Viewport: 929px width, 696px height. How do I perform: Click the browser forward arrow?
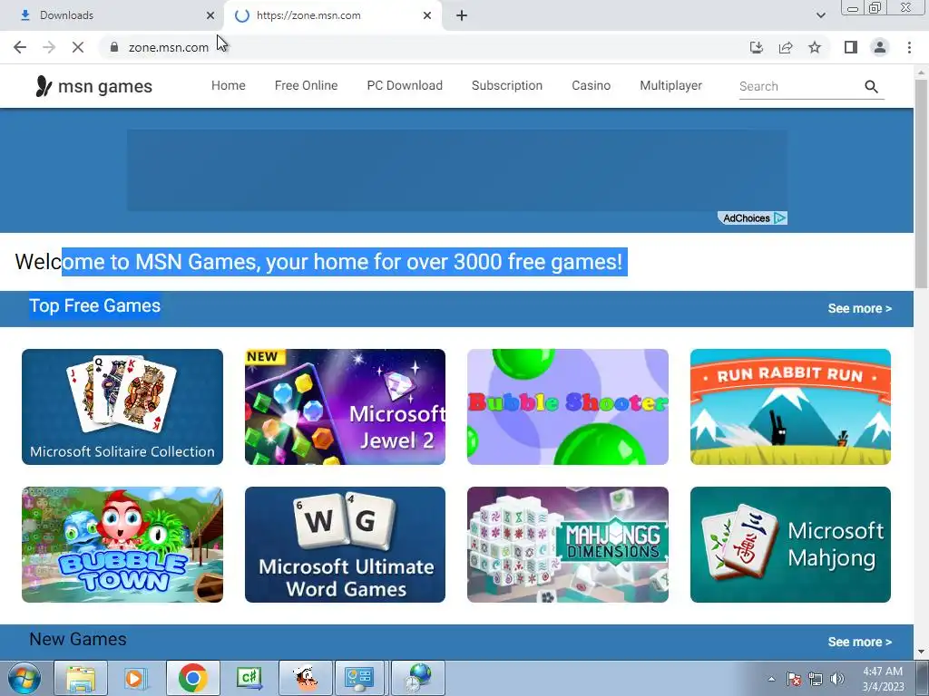(49, 47)
